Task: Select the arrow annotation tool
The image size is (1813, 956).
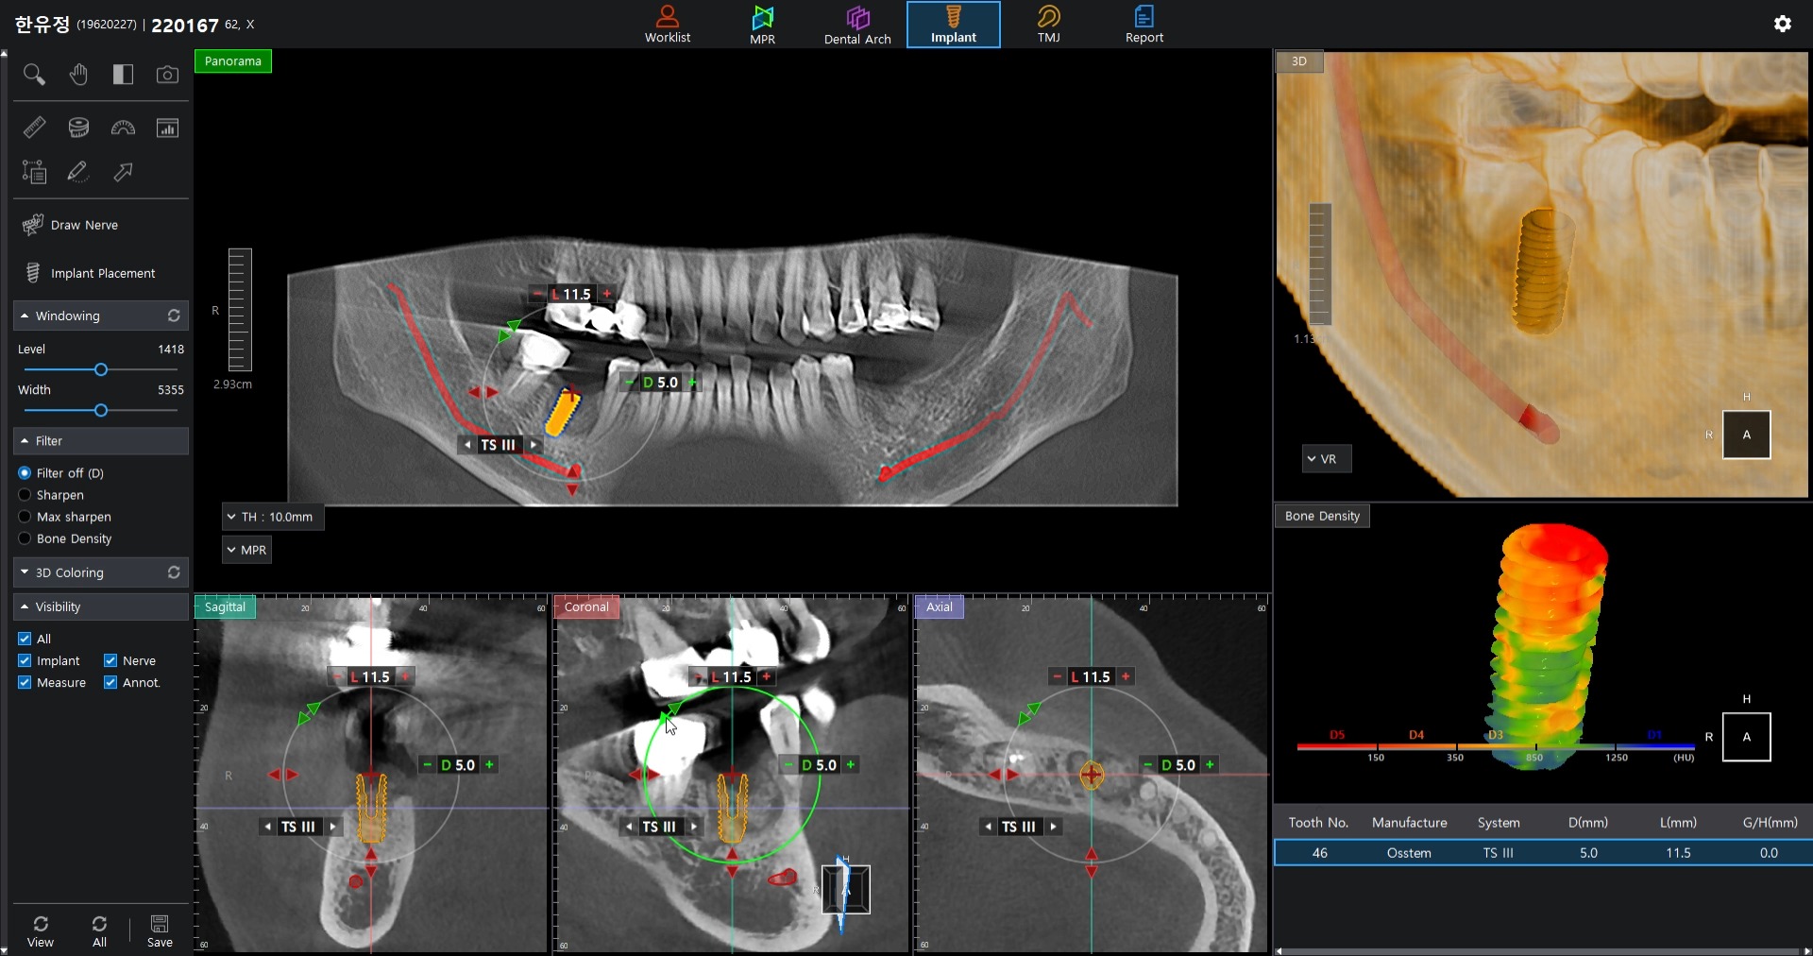Action: [x=123, y=172]
